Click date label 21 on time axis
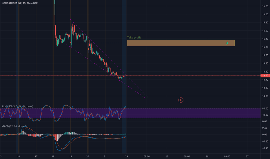Screen dimensions: 270x159 coord(105,156)
